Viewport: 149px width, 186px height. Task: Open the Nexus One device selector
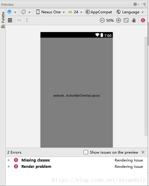tap(50, 12)
